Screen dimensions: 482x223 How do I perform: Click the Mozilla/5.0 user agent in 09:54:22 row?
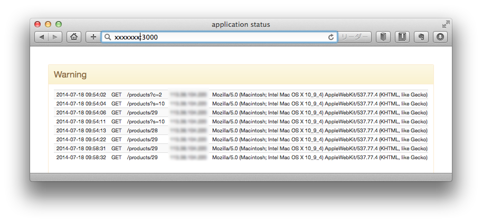[x=320, y=140]
